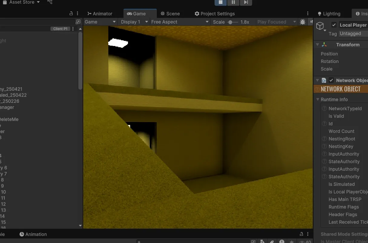
Task: Click the help icon on NETWORK OBJECT banner
Action: tap(317, 89)
